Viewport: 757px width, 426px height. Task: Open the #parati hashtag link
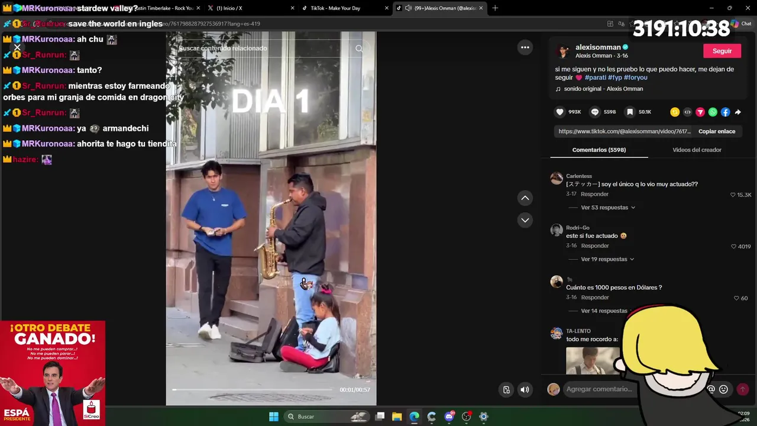point(596,78)
